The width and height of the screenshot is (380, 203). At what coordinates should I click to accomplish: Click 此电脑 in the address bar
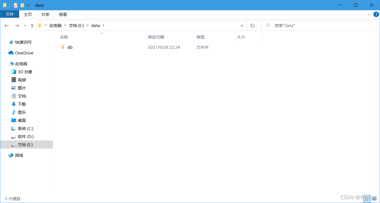click(x=55, y=25)
